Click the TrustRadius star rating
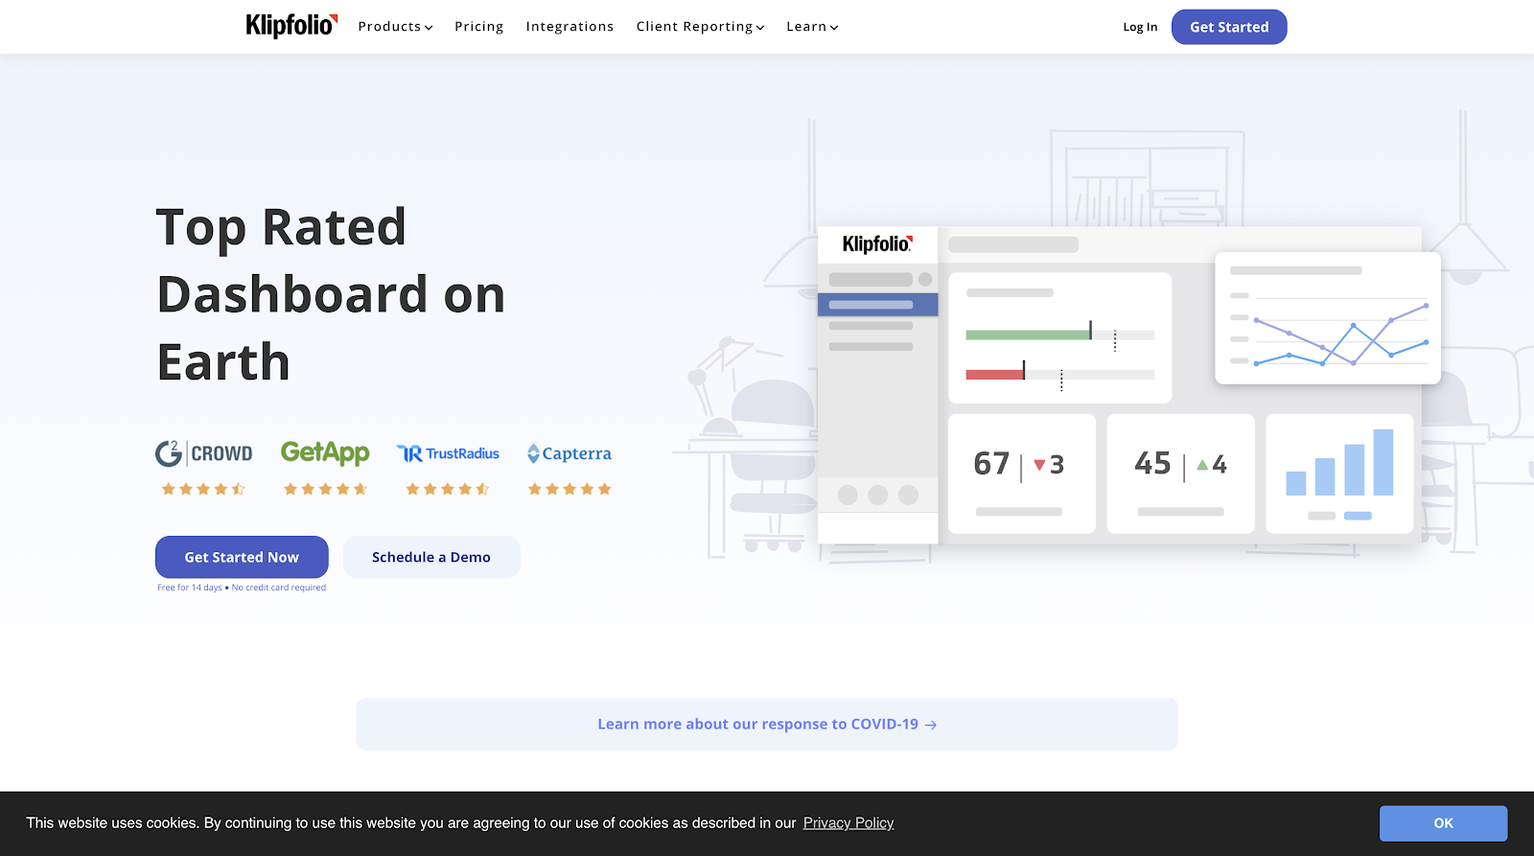Viewport: 1534px width, 856px height. tap(448, 489)
